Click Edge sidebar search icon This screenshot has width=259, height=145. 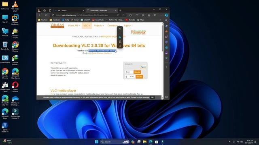(x=166, y=21)
